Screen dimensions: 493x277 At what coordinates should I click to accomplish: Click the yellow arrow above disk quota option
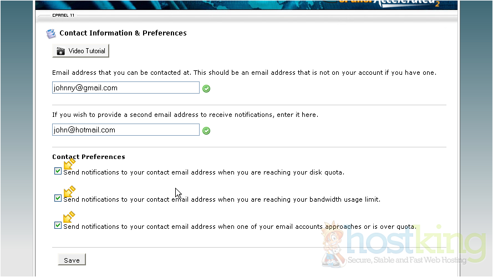(x=69, y=164)
